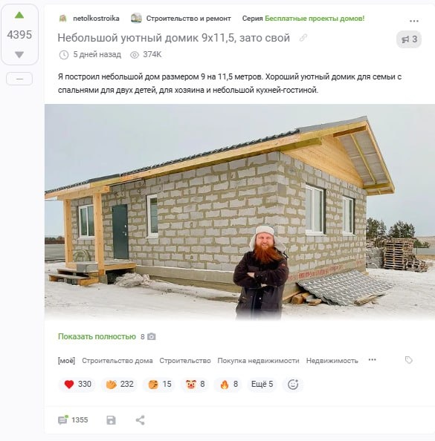This screenshot has height=441, width=435.
Task: Toggle the heart reaction with 330
Action: 77,384
